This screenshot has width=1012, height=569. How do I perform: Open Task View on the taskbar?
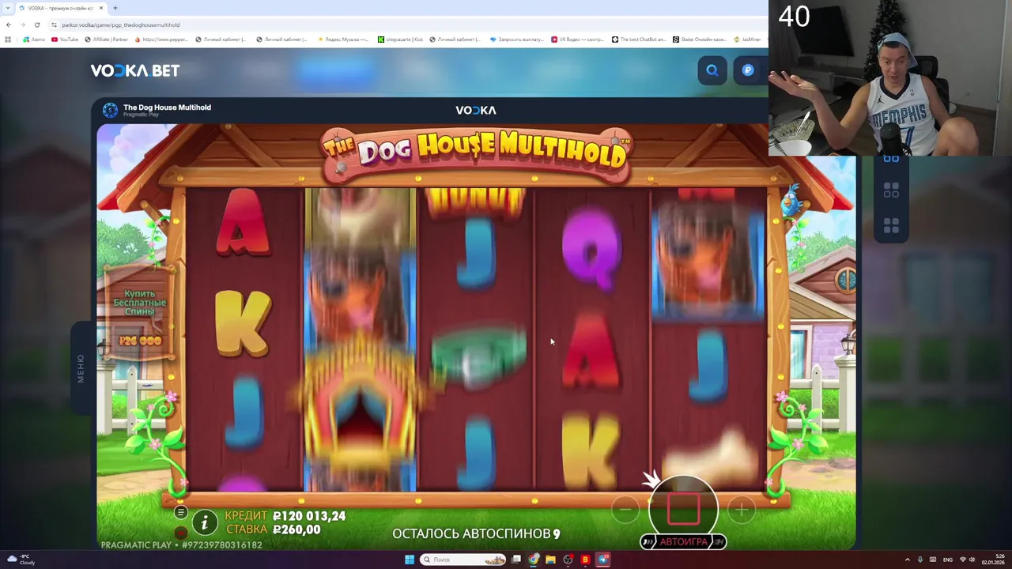[516, 560]
